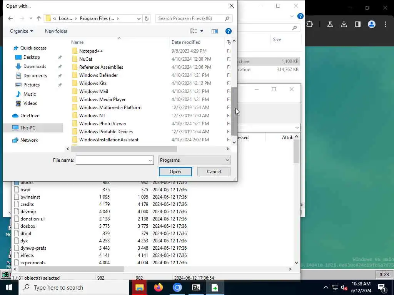Open the Chrome three-dot menu
This screenshot has height=295, width=394.
click(x=386, y=24)
